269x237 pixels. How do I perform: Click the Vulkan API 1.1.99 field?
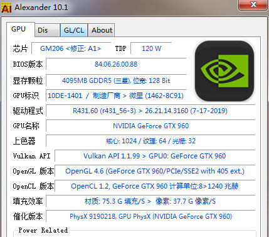pyautogui.click(x=155, y=156)
